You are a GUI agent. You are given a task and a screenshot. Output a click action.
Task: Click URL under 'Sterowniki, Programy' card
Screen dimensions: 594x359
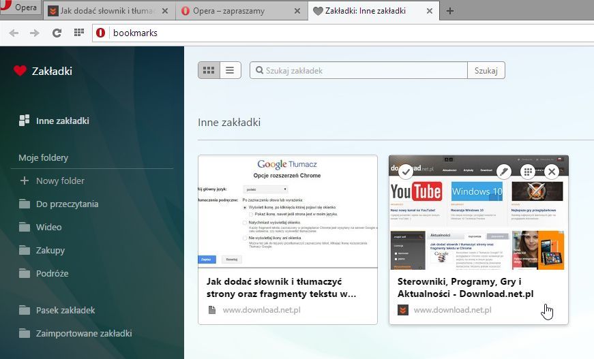[452, 310]
